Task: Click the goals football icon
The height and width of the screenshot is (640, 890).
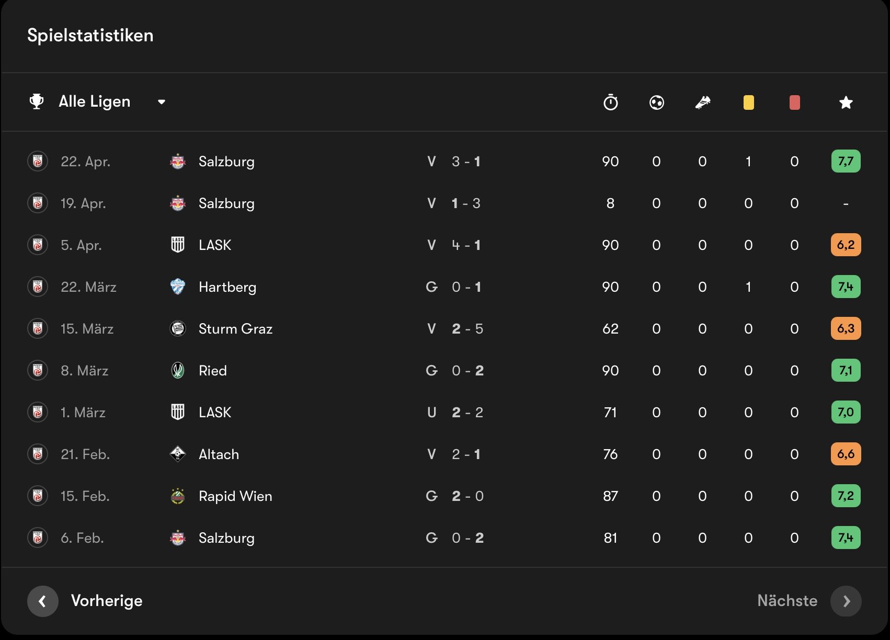Action: point(656,102)
